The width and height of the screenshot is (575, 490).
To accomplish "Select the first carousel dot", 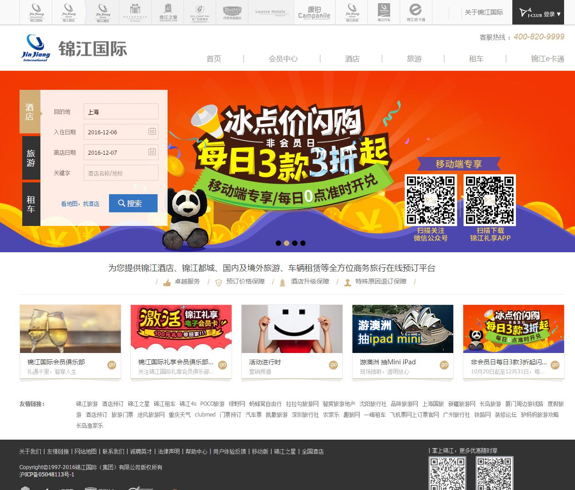I will click(278, 243).
